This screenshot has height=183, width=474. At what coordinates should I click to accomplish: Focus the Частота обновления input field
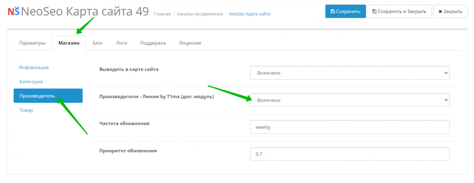coord(350,127)
